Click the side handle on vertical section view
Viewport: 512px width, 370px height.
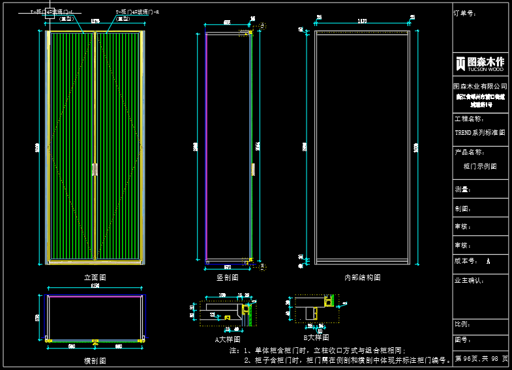pyautogui.click(x=252, y=168)
